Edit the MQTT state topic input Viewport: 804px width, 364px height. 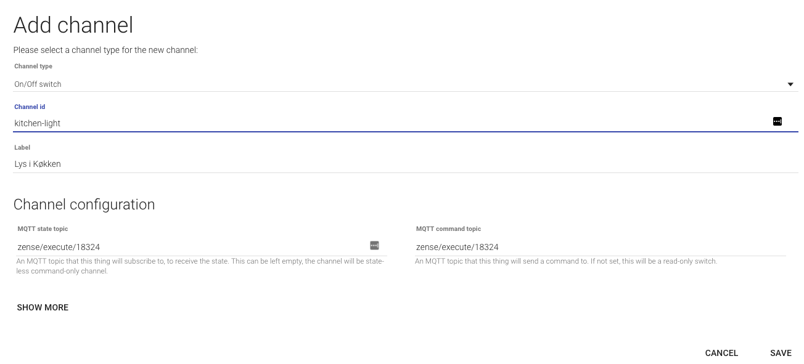click(185, 247)
